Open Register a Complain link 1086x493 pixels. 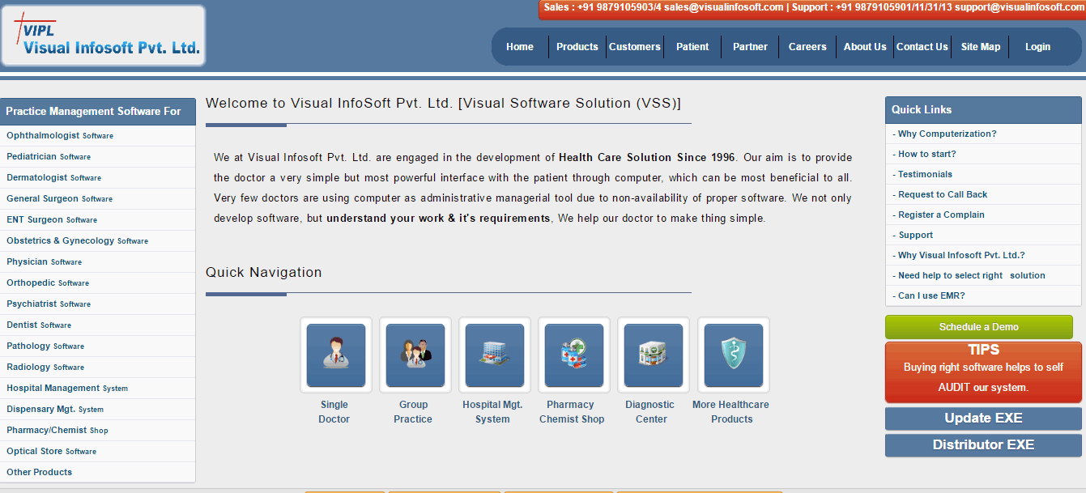[x=939, y=215]
